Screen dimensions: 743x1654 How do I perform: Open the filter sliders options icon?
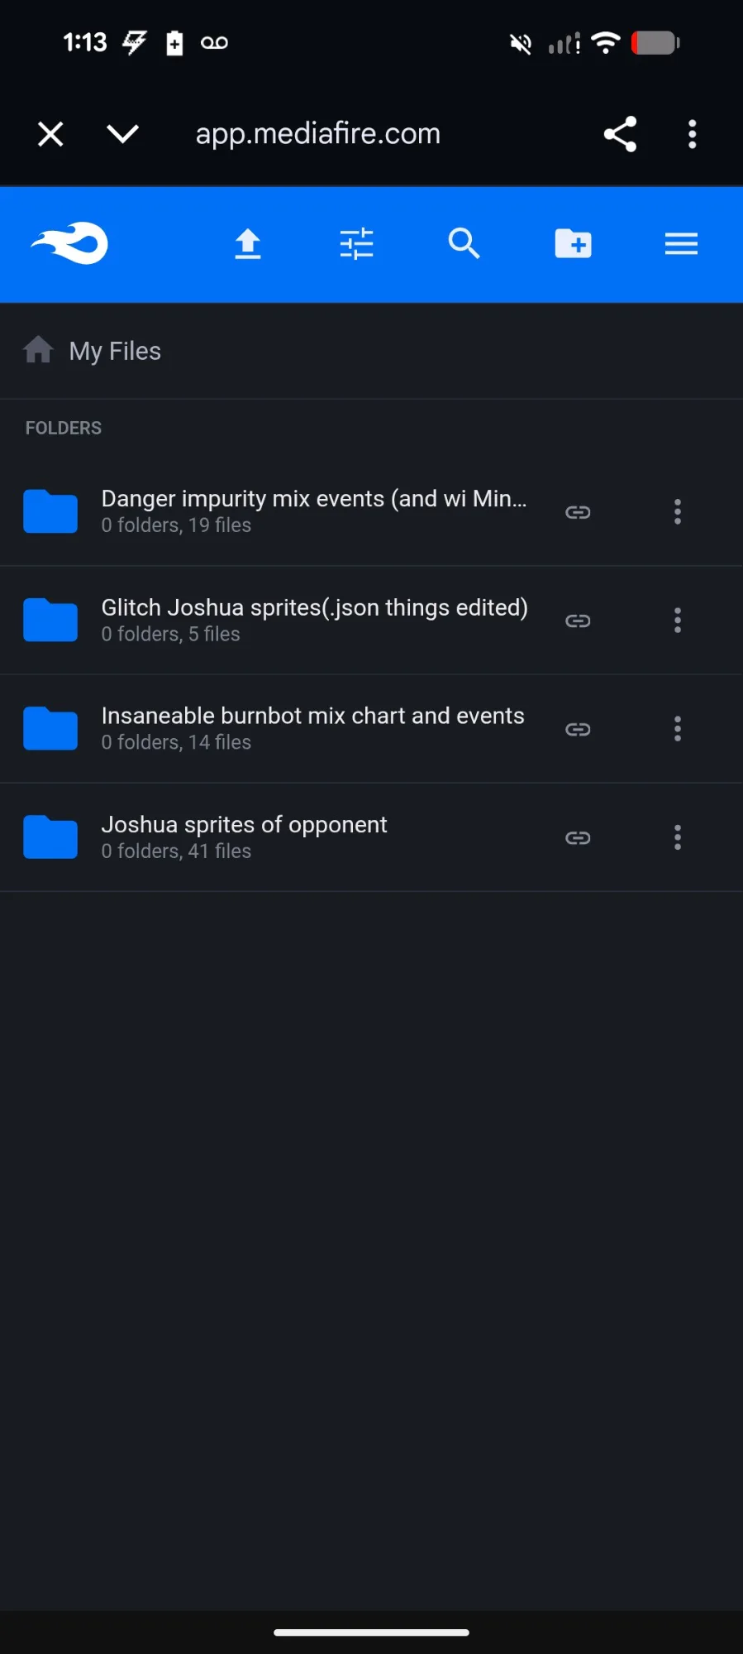point(356,244)
